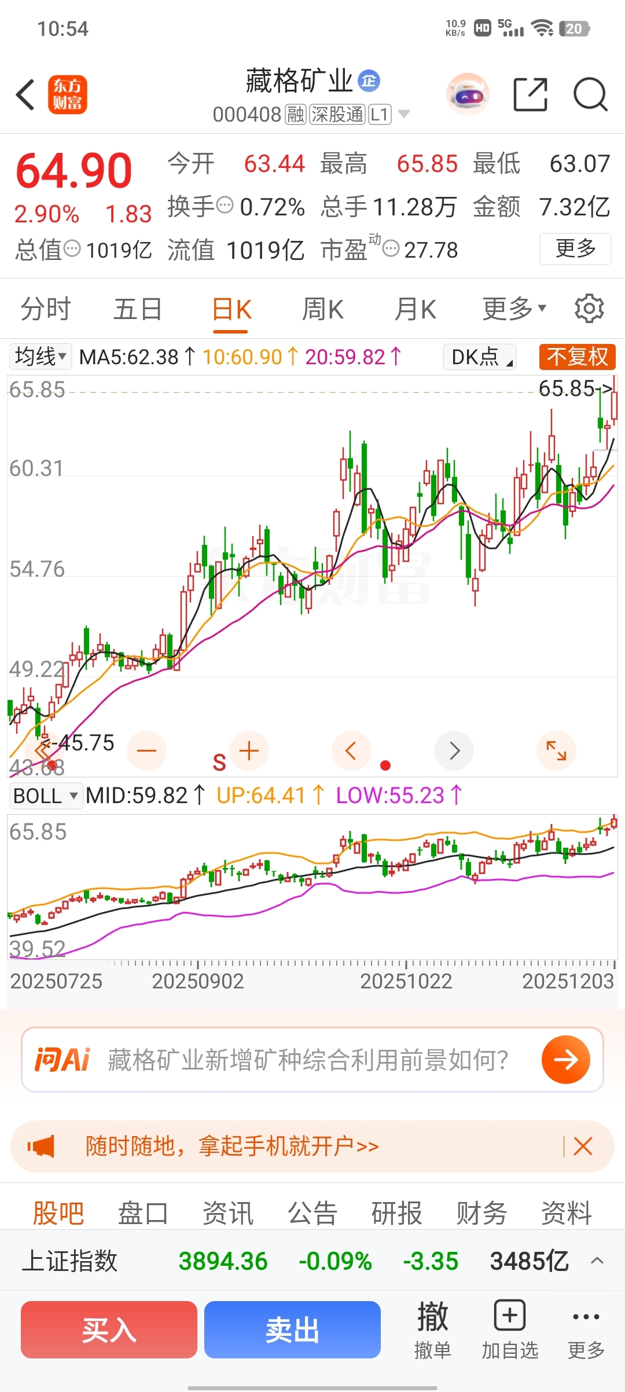
Task: Open 资料 tab
Action: 567,1213
